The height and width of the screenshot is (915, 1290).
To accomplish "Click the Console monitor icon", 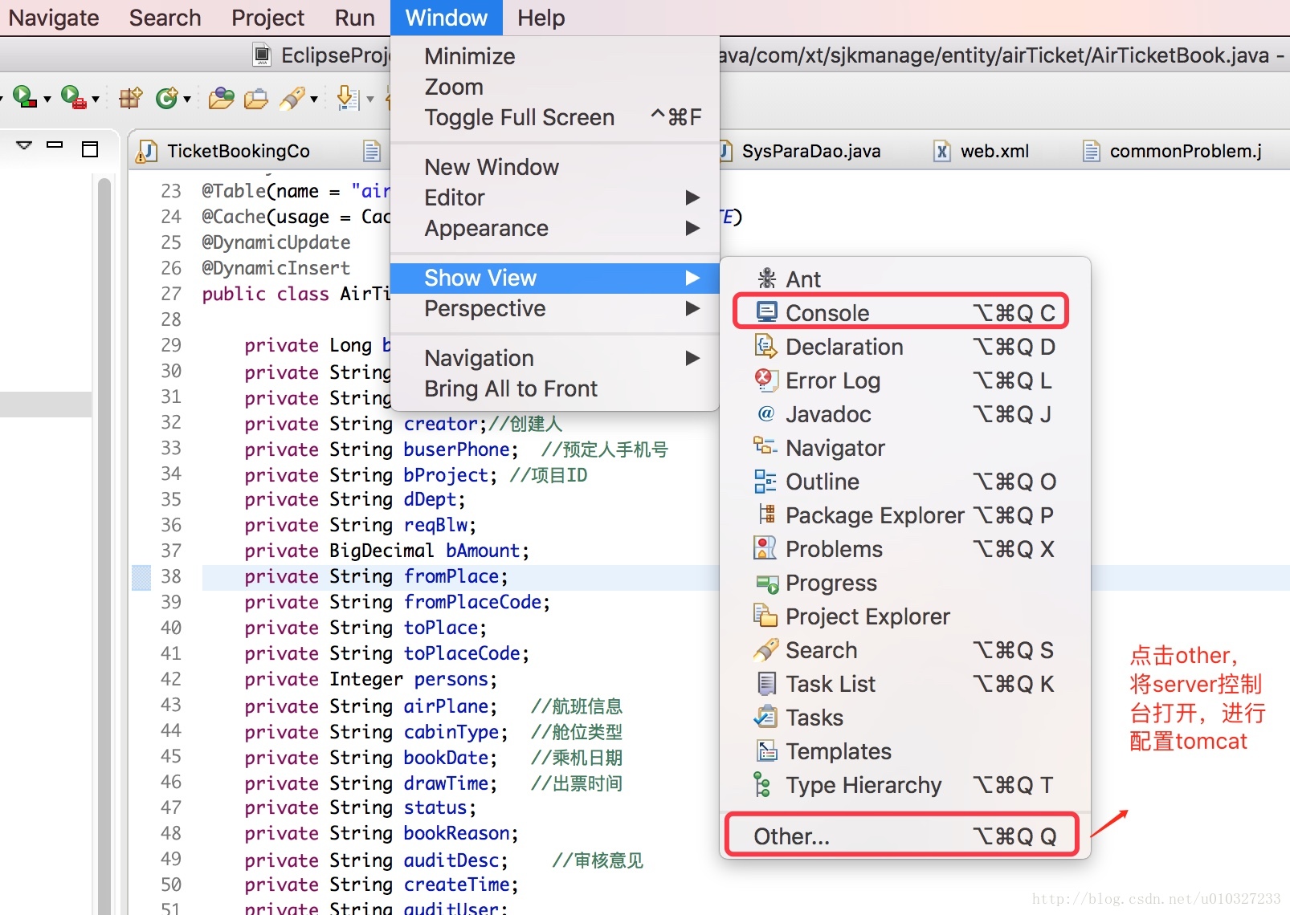I will [x=767, y=311].
